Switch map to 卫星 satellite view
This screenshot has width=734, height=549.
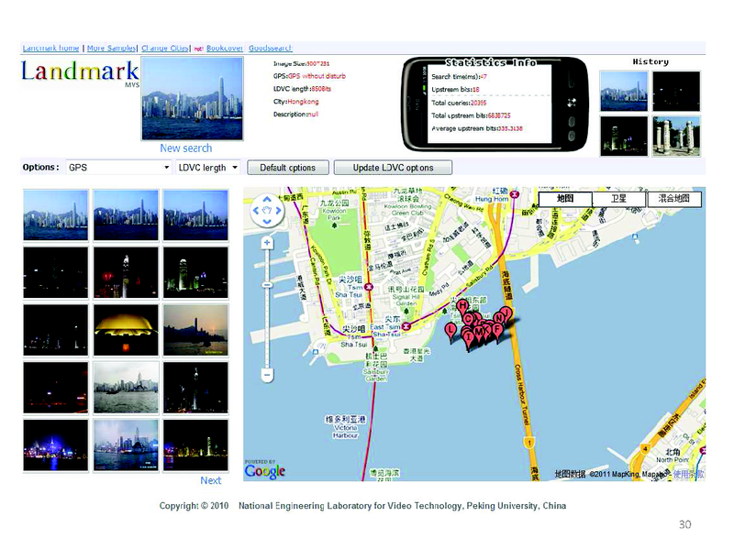coord(618,199)
